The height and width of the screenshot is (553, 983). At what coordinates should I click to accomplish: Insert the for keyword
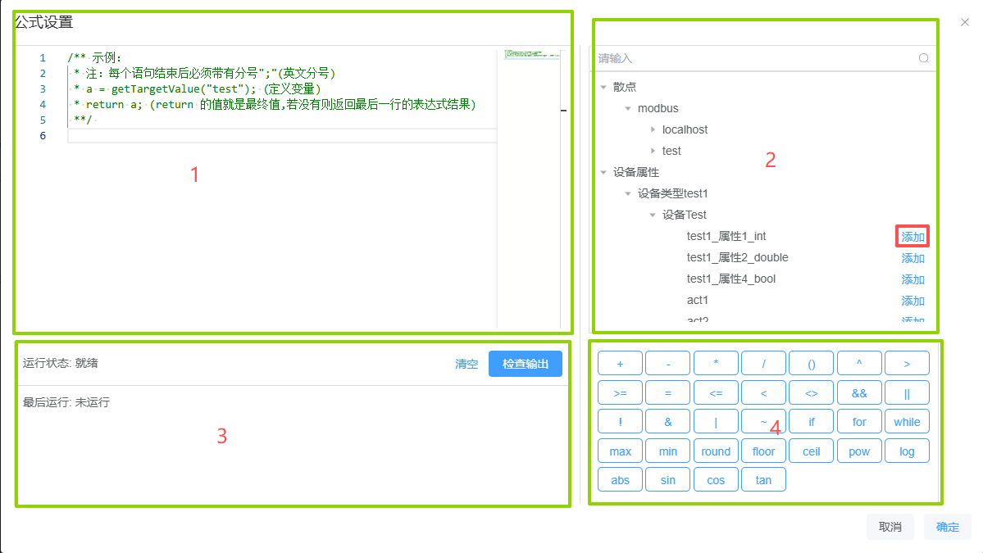(x=859, y=421)
